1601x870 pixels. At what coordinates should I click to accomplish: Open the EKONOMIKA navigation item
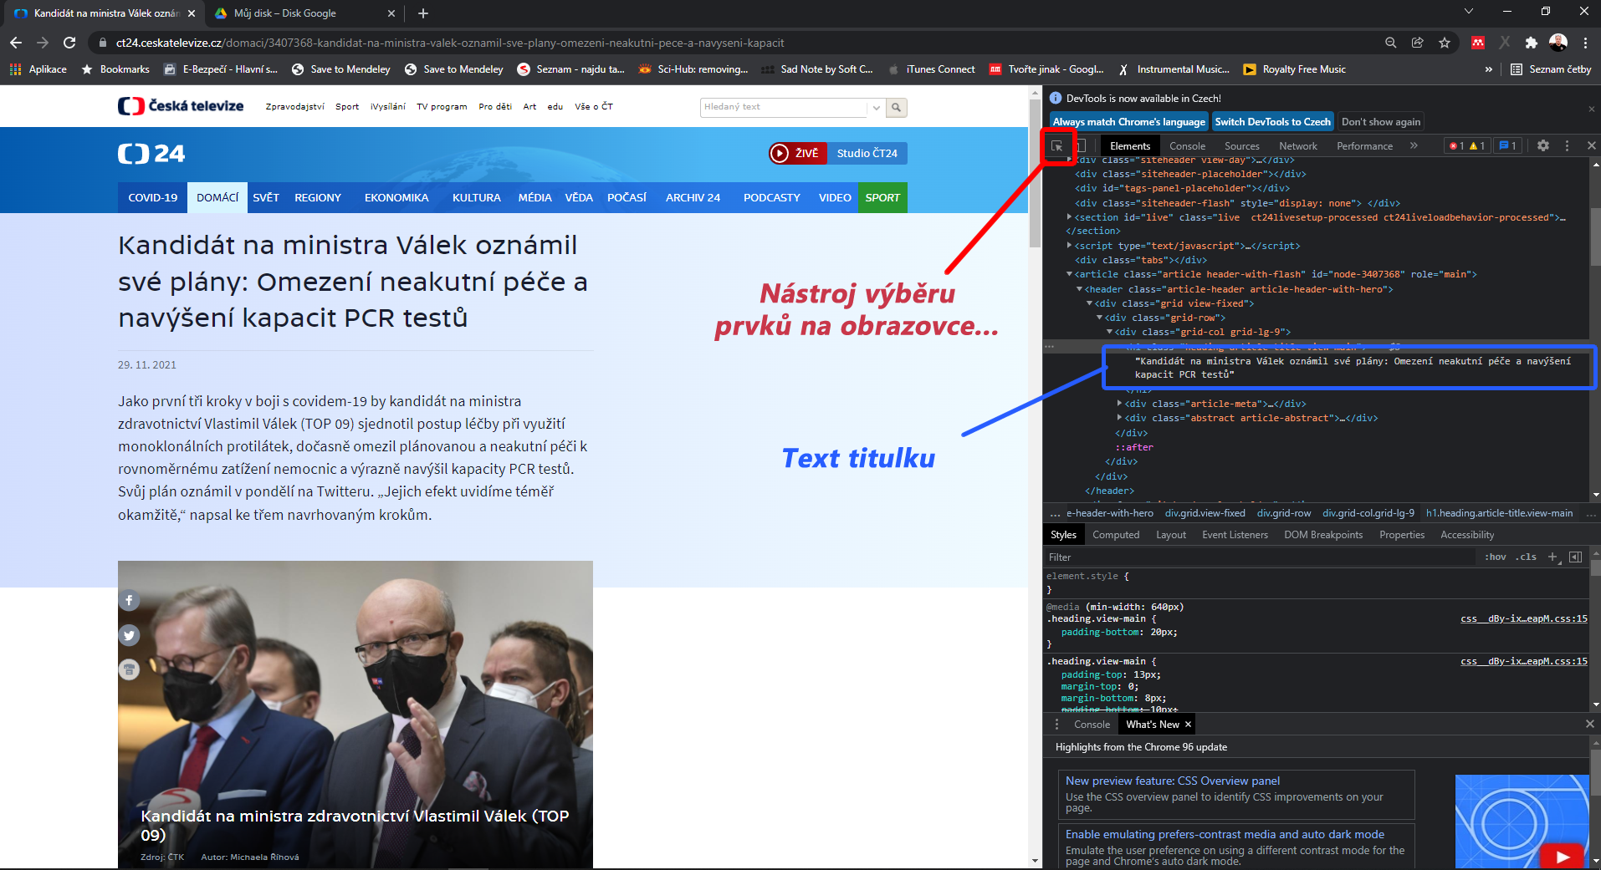pos(396,198)
